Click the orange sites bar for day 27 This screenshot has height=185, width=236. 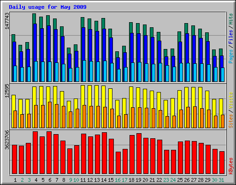click(195, 117)
